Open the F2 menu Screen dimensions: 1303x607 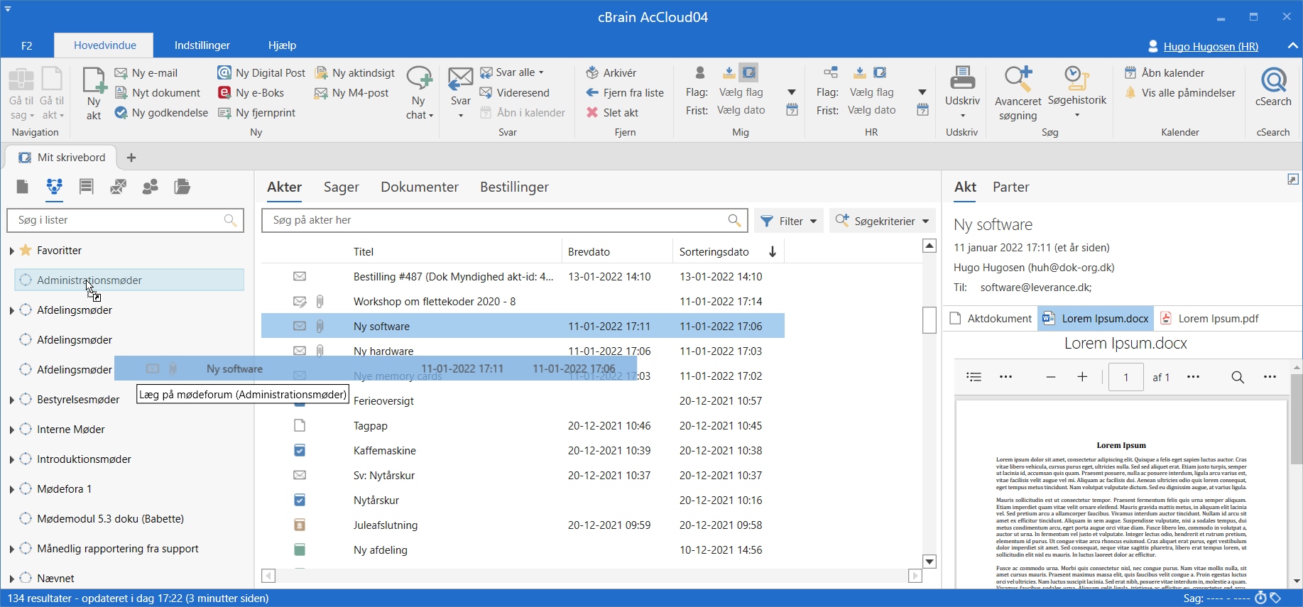point(26,45)
